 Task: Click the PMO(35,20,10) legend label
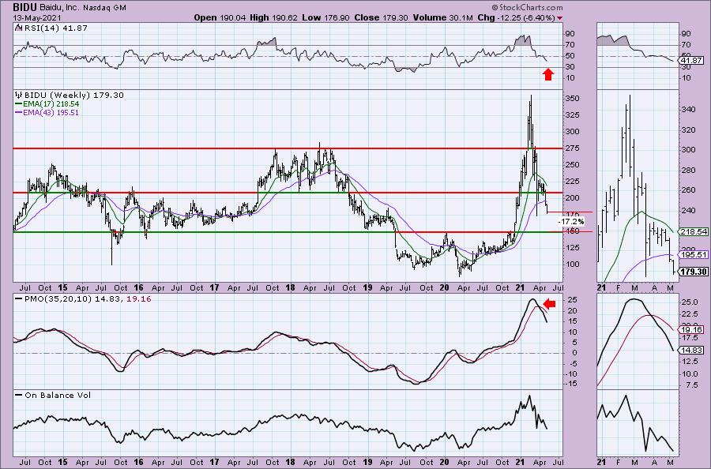coord(58,299)
